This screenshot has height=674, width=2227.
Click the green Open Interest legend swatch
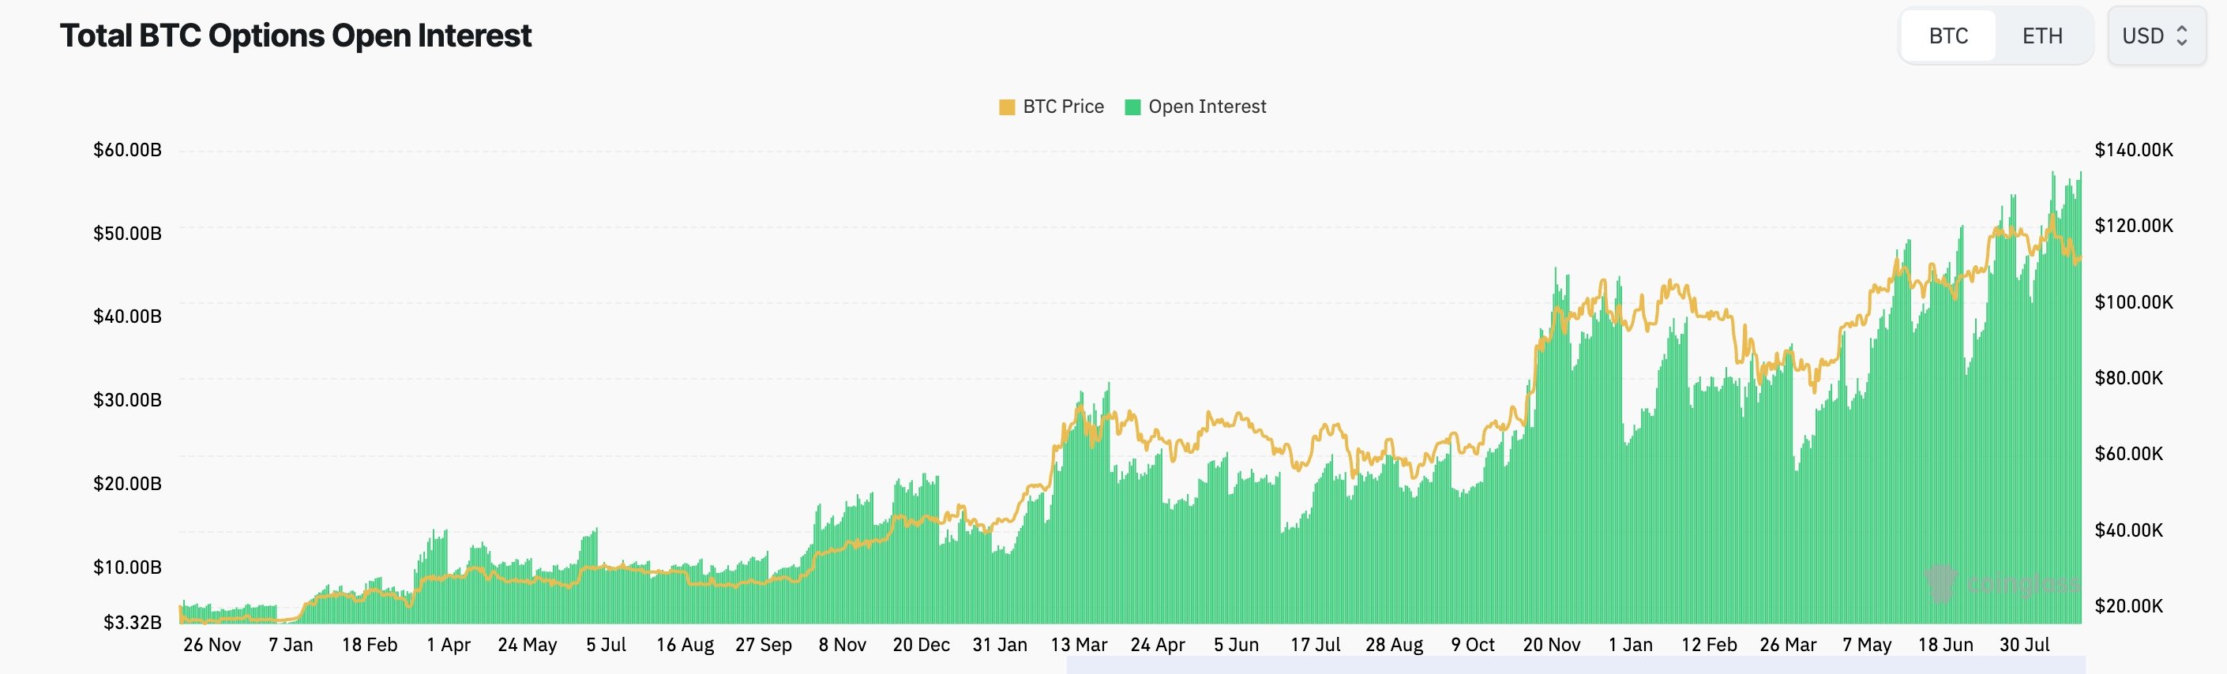point(1133,107)
